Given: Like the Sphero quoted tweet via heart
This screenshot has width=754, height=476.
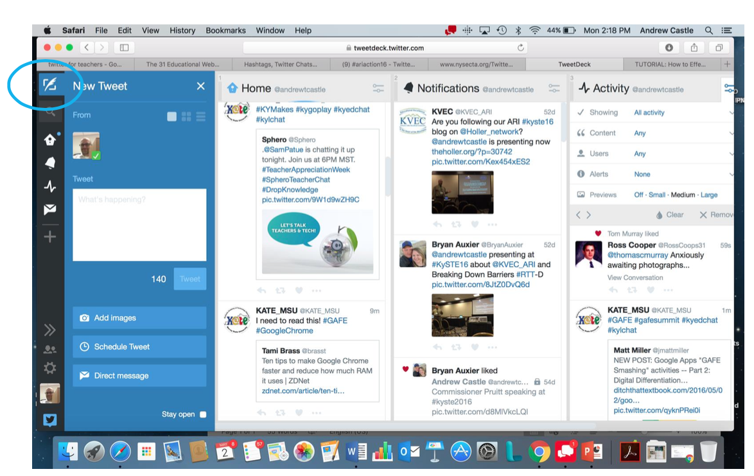Looking at the screenshot, I should click(299, 290).
